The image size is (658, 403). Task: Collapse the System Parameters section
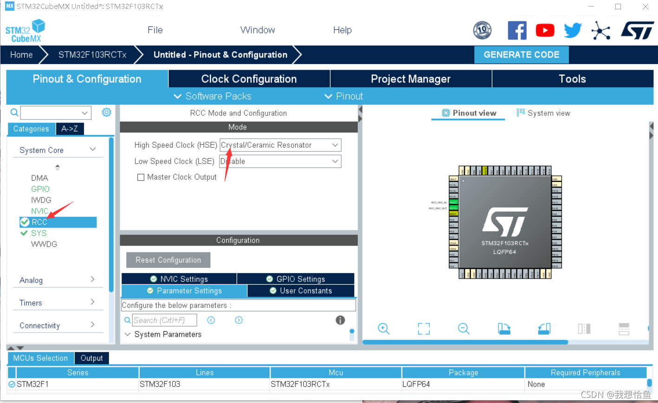[x=128, y=334]
